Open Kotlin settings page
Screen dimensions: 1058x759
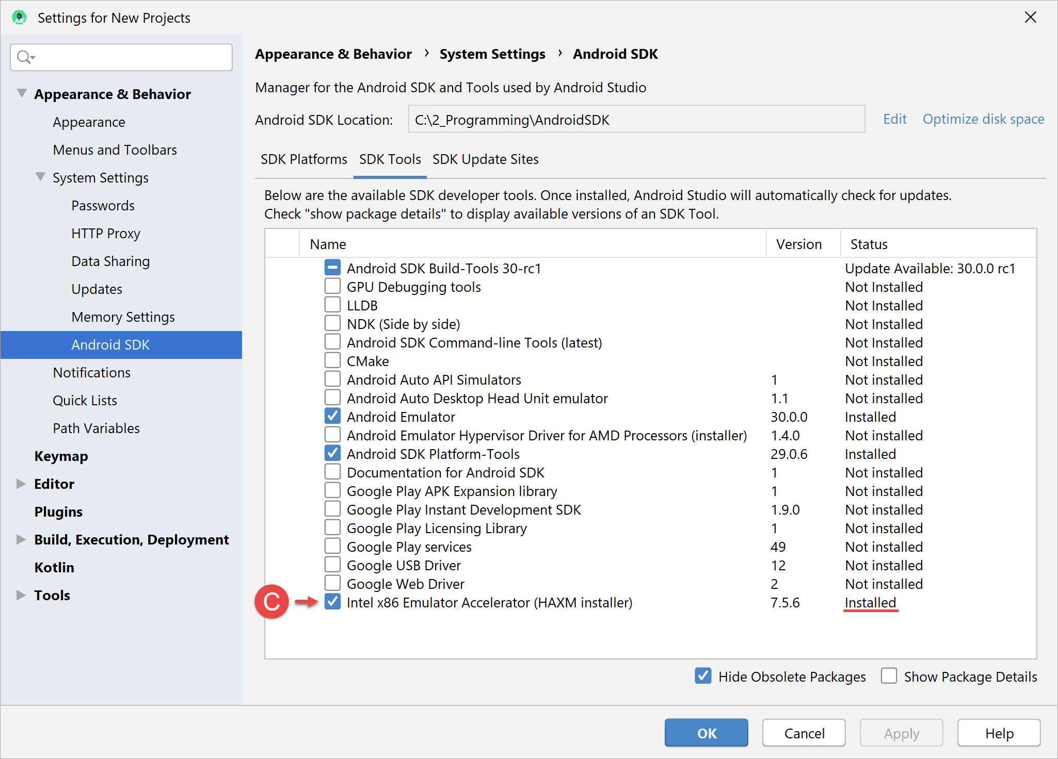(54, 568)
